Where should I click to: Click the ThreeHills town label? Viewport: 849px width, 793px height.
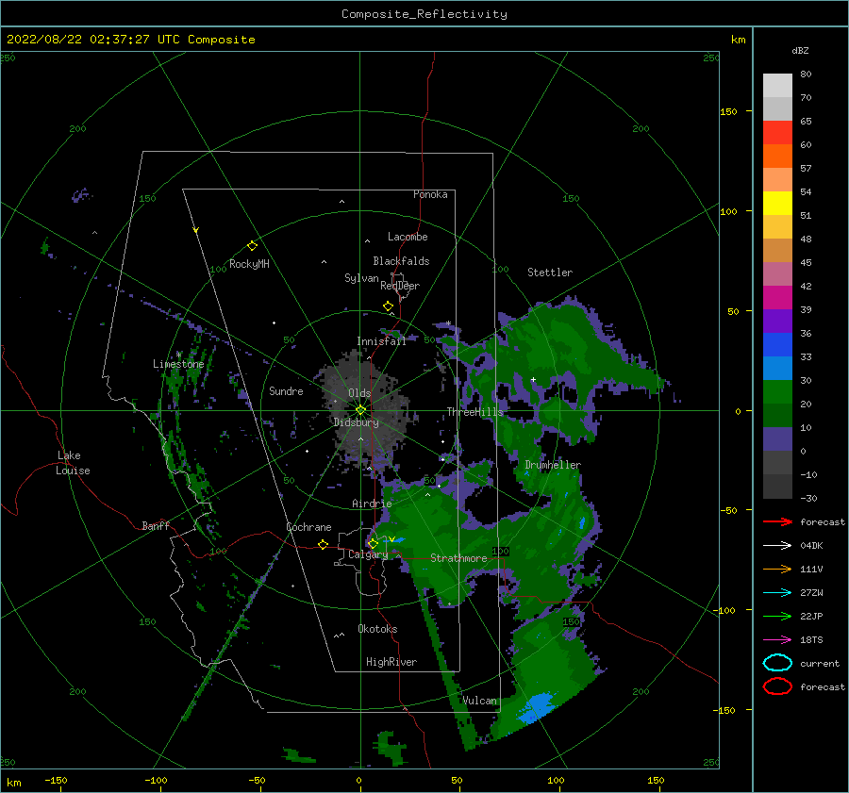(474, 412)
